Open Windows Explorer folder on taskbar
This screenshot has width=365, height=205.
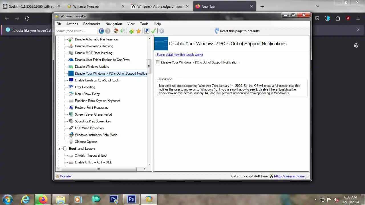click(61, 199)
